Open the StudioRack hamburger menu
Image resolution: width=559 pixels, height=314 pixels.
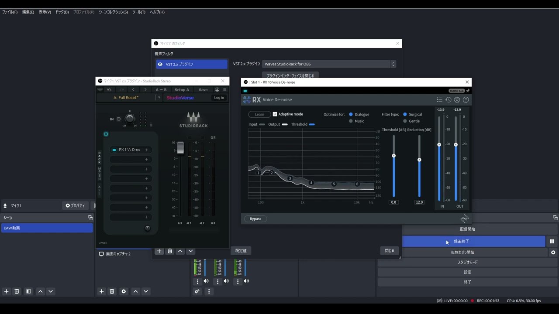pyautogui.click(x=224, y=90)
